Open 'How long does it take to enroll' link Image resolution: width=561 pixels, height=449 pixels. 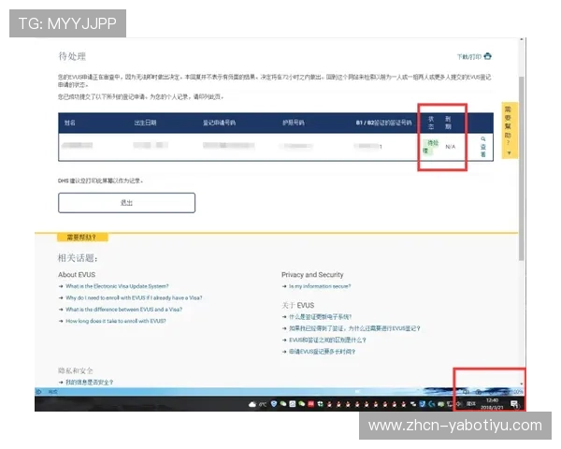(x=116, y=320)
